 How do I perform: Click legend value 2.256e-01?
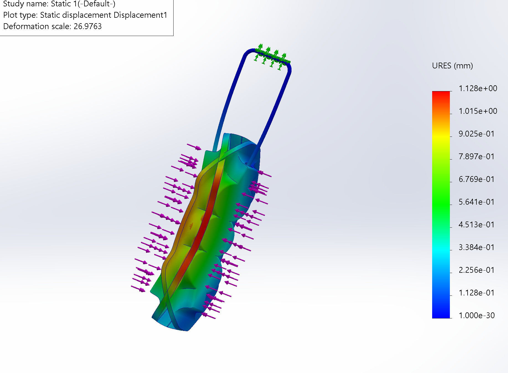[x=476, y=270]
